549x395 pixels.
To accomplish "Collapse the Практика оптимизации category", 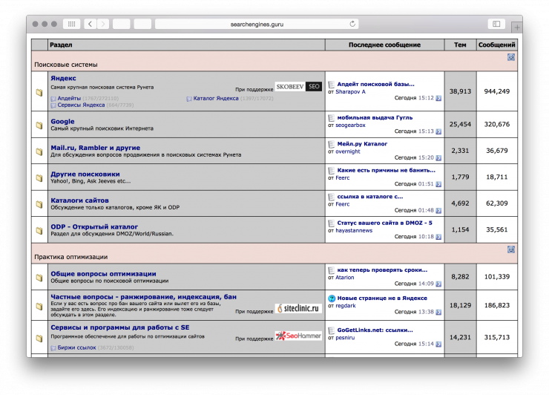I will click(x=511, y=249).
